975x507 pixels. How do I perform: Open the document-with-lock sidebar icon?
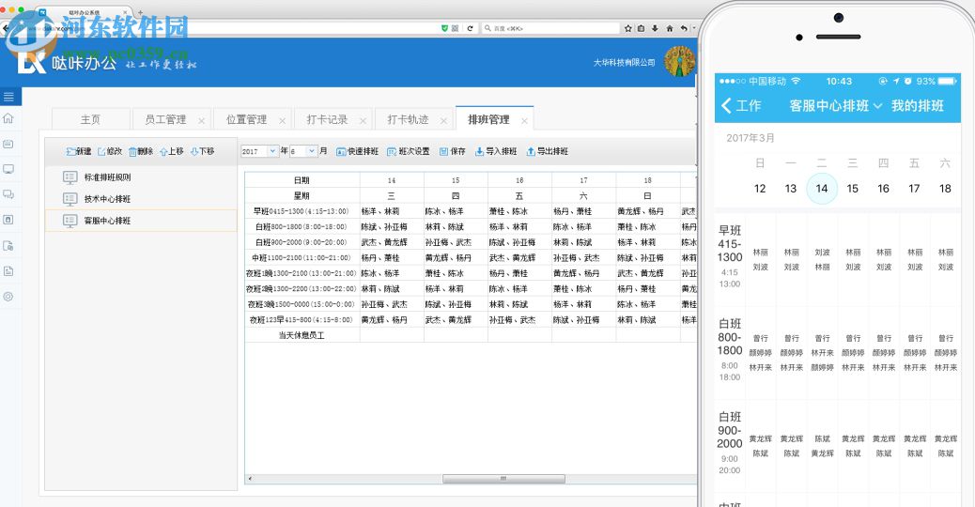pyautogui.click(x=8, y=245)
